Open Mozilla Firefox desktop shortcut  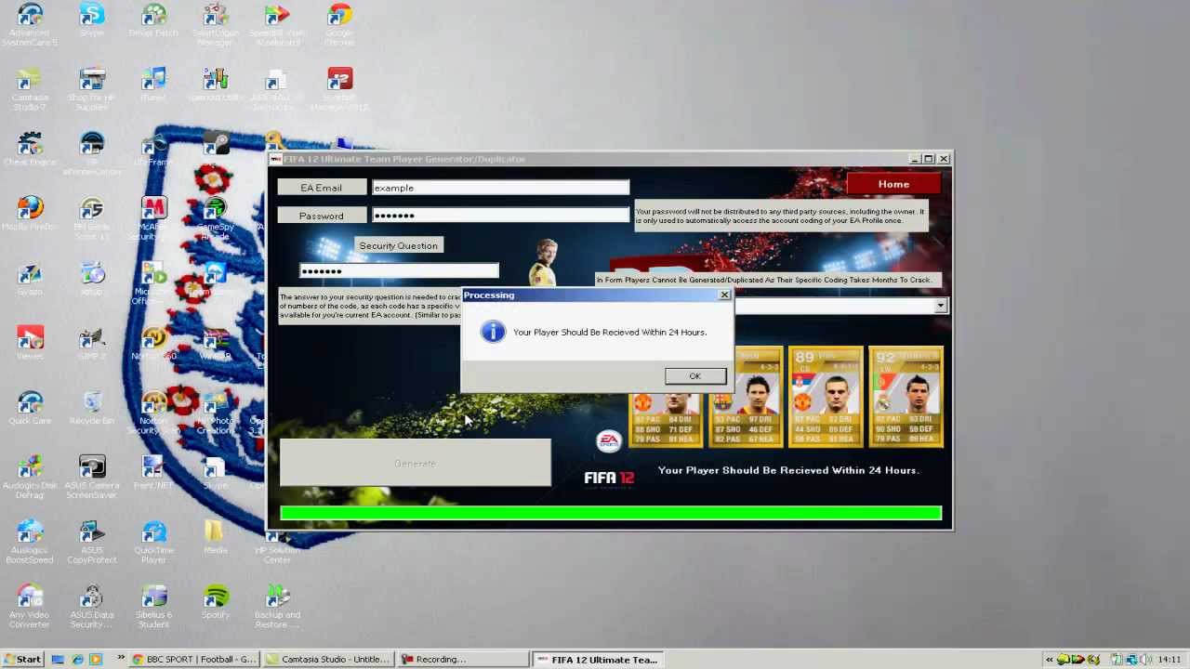pos(30,214)
